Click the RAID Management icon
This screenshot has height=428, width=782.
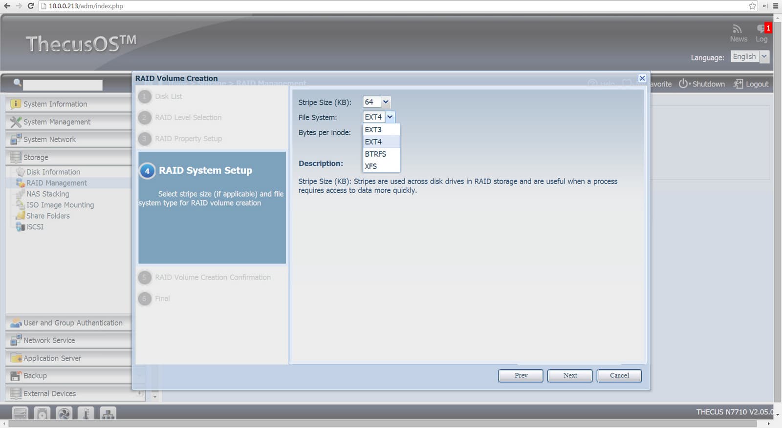click(x=21, y=183)
